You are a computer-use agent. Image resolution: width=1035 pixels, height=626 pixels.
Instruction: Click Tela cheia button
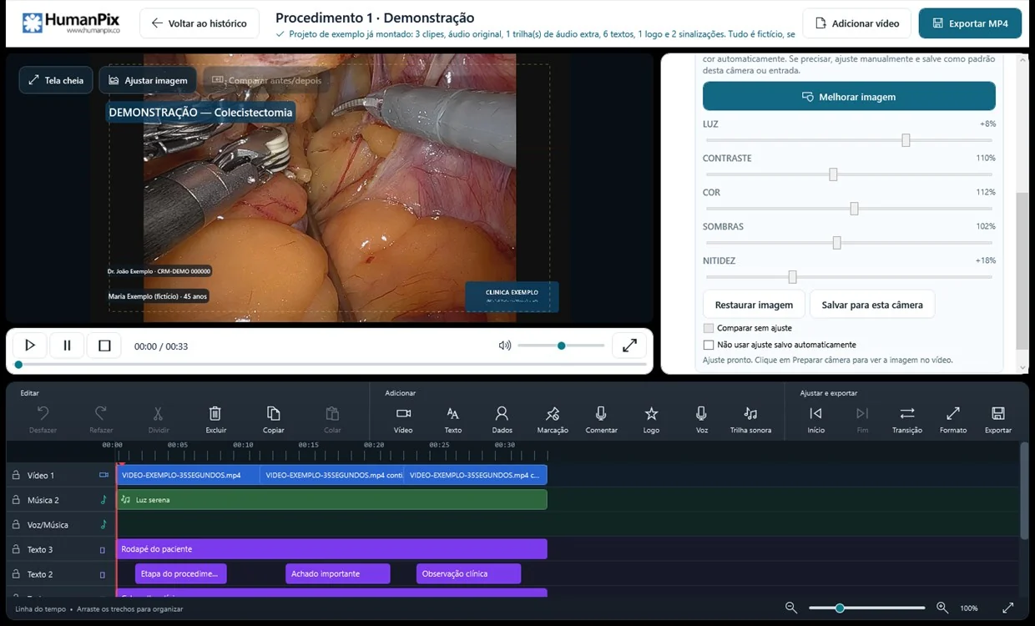click(56, 80)
